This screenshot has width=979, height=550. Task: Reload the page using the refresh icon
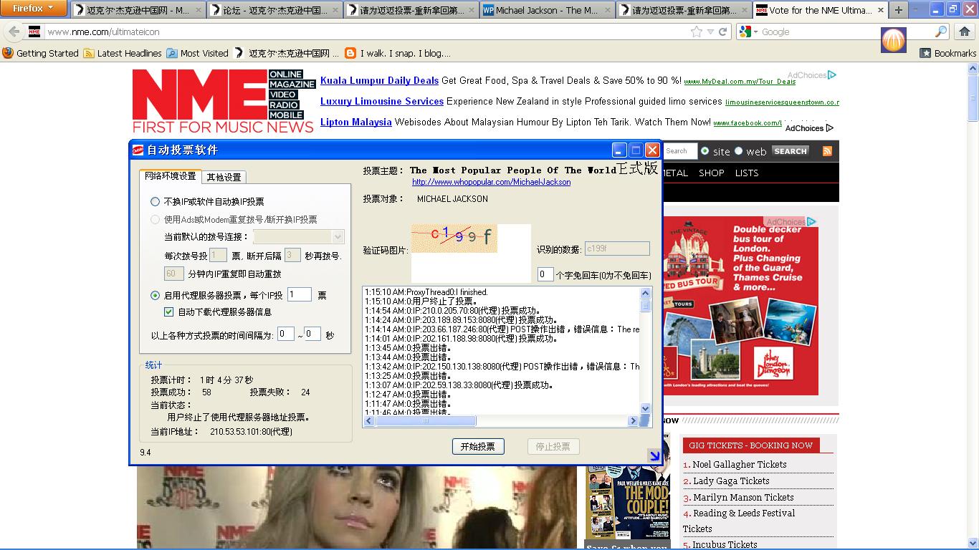pyautogui.click(x=723, y=32)
